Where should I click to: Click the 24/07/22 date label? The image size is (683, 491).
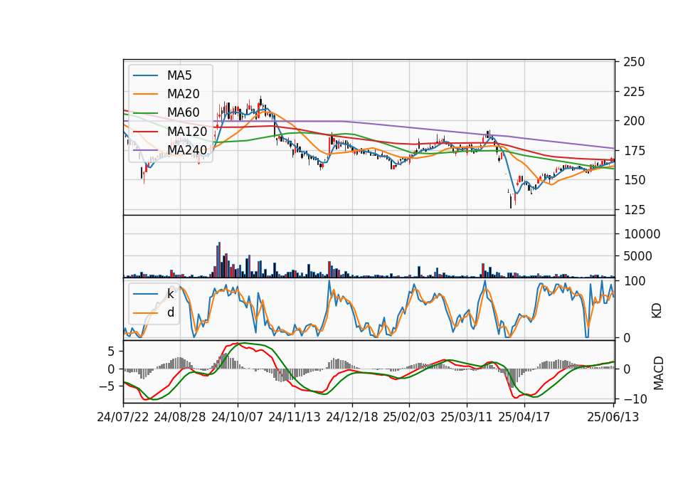pos(123,417)
